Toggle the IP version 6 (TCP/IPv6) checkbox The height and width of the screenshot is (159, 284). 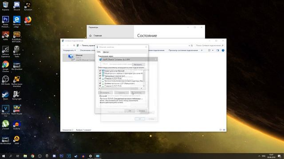pos(100,86)
